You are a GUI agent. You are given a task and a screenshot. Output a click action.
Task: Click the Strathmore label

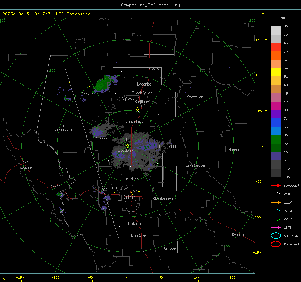tap(163, 199)
